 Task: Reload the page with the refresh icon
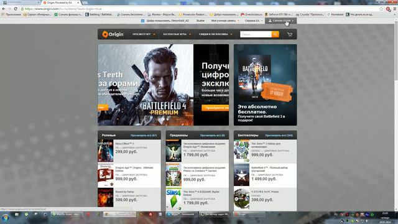coord(16,9)
